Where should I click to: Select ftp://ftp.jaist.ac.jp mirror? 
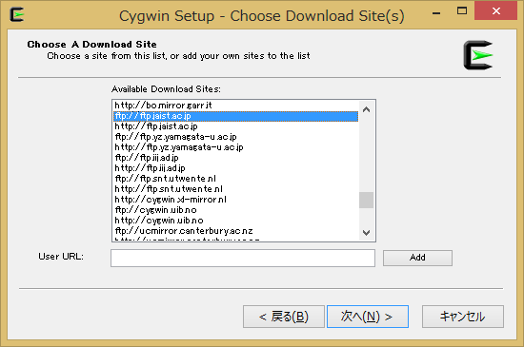[x=236, y=116]
